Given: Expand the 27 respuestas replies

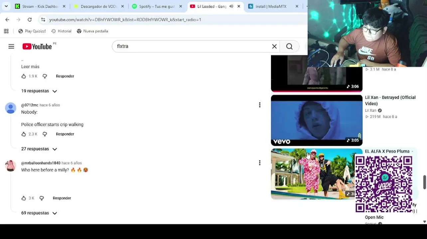Looking at the screenshot, I should tap(39, 149).
